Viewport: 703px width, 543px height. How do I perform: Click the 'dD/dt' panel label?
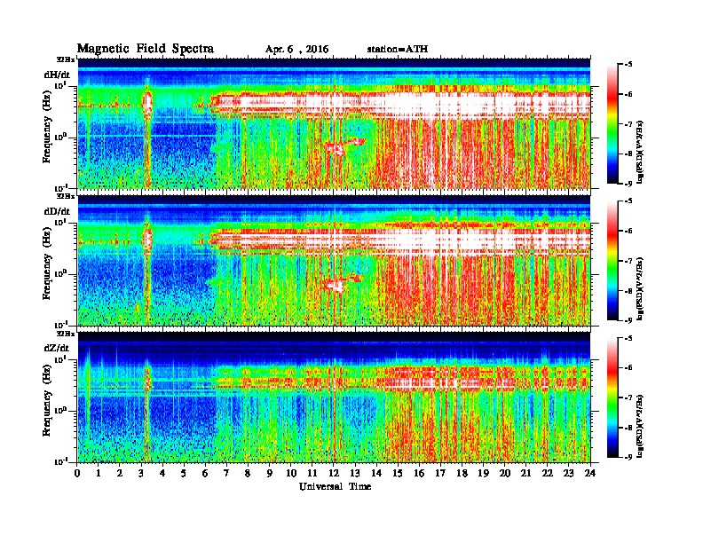(57, 211)
